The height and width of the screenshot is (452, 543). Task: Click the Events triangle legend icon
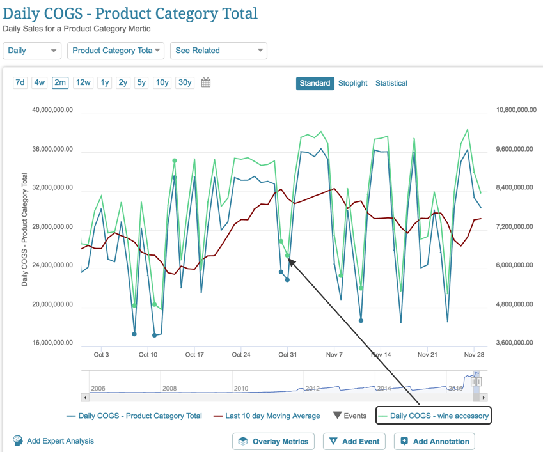coord(336,416)
